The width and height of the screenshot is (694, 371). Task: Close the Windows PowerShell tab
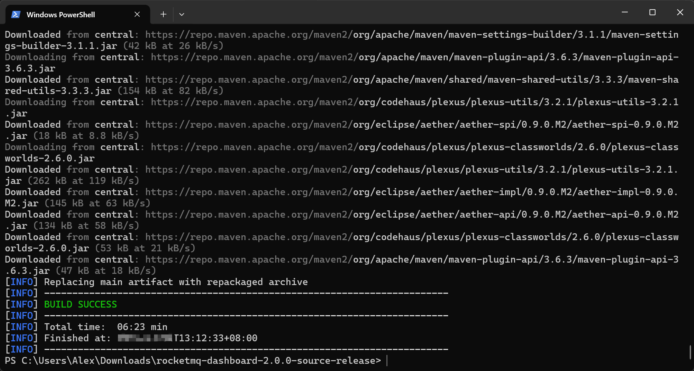click(137, 14)
